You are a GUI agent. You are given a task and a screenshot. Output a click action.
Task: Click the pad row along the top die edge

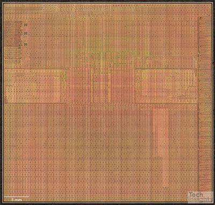pyautogui.click(x=107, y=8)
